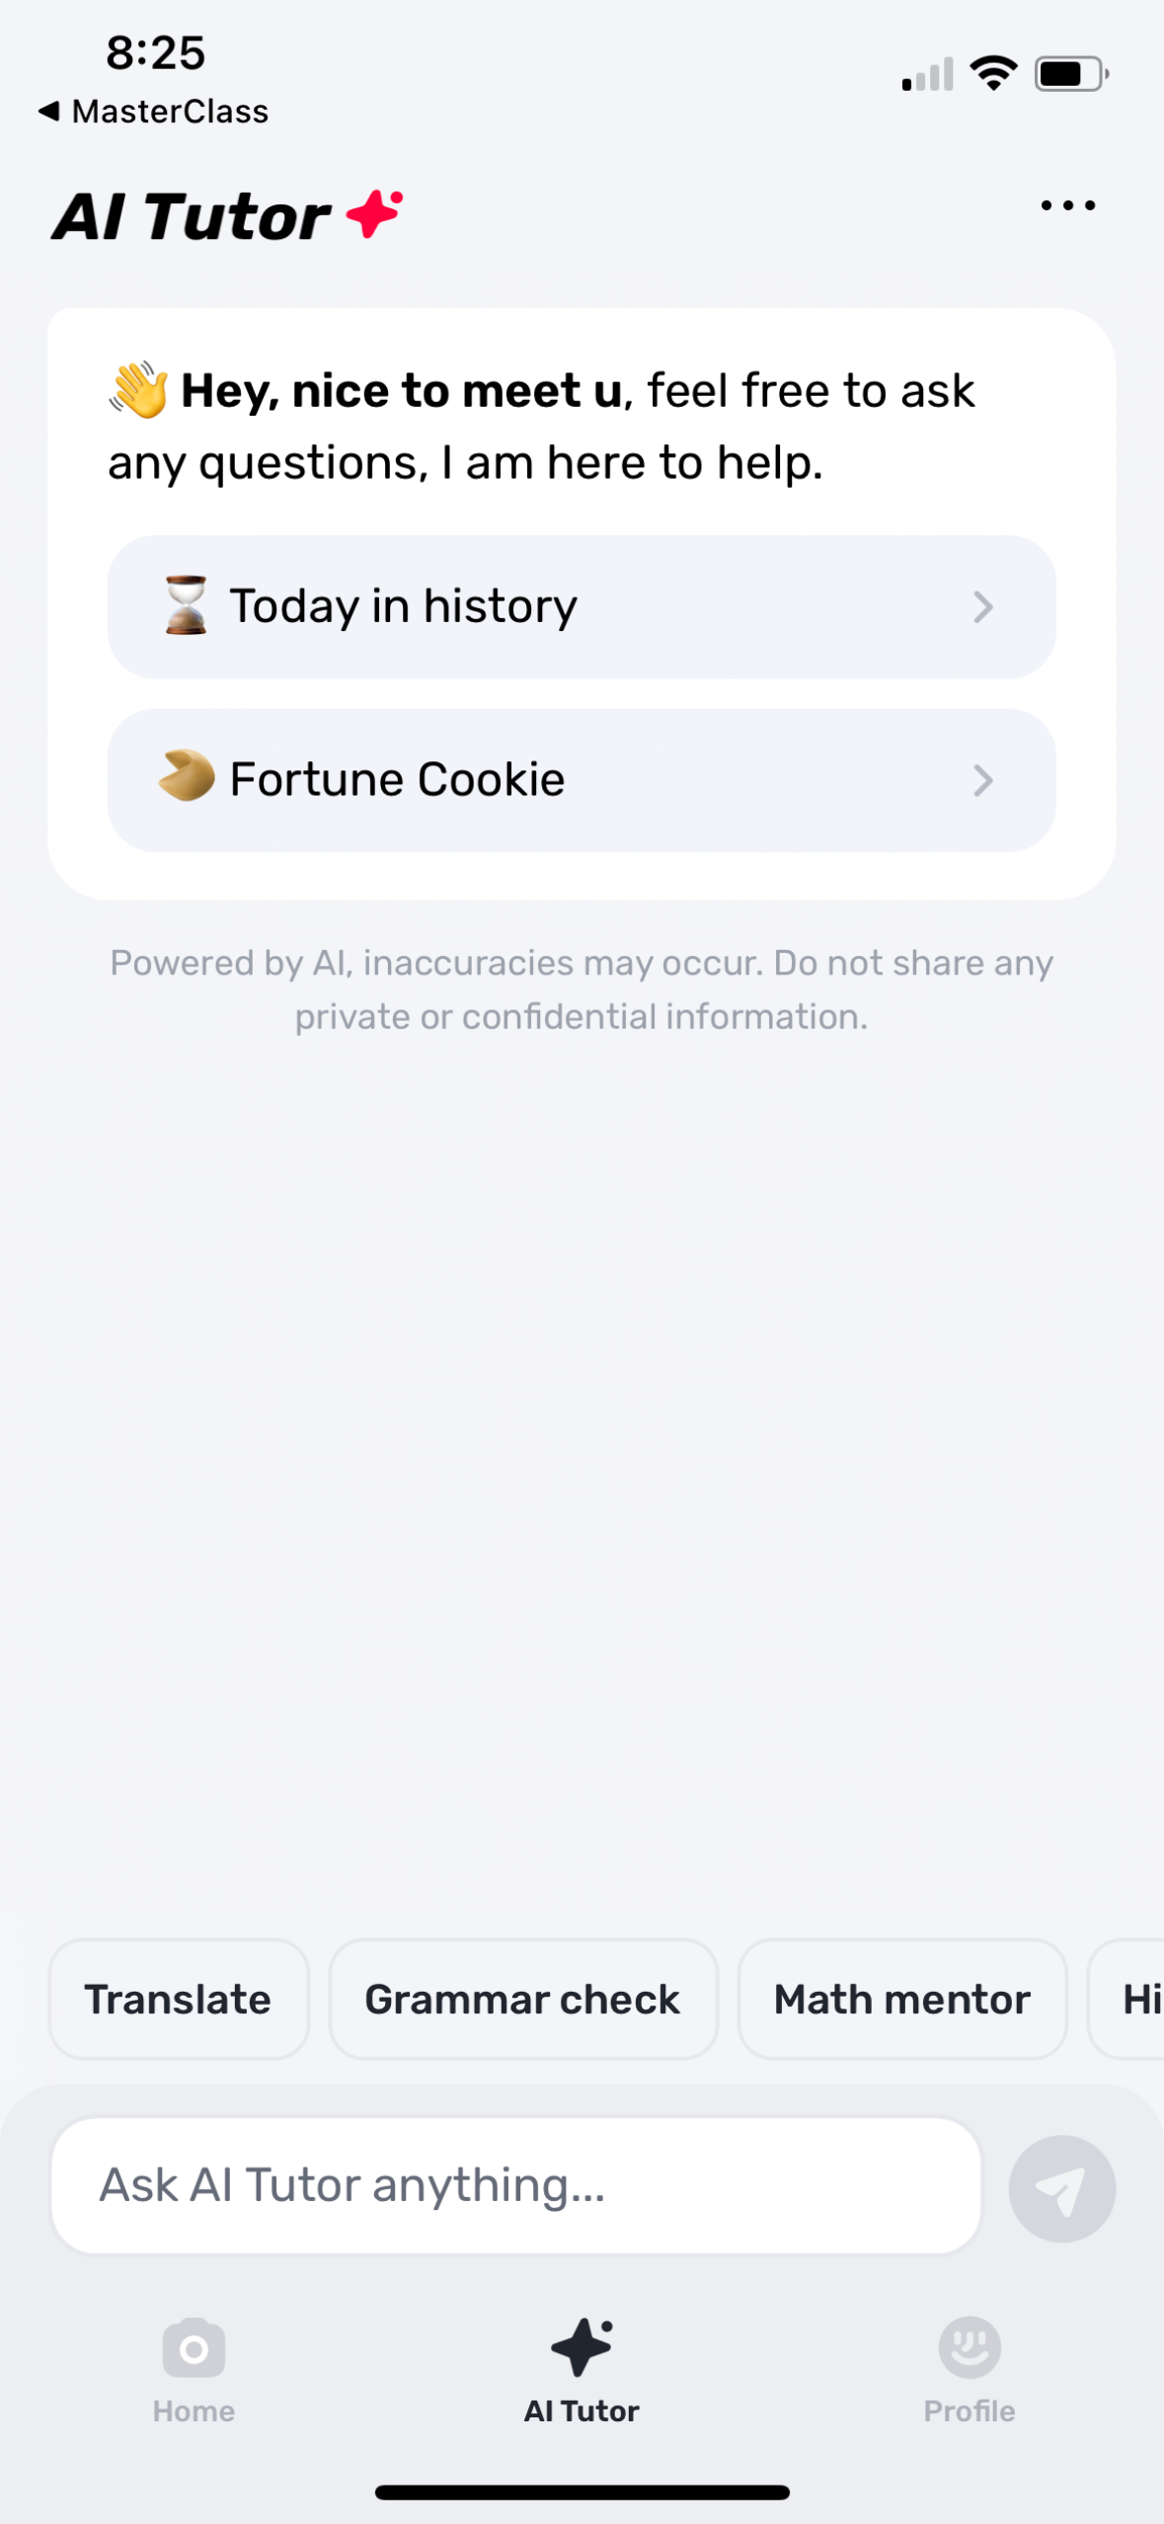Tap the AI Tutor sparkle tab icon
Viewport: 1164px width, 2524px height.
(x=582, y=2346)
